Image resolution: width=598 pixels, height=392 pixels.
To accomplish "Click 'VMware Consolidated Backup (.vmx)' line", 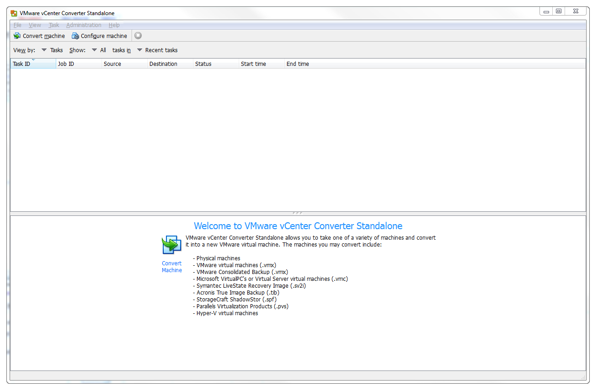I will click(x=240, y=272).
